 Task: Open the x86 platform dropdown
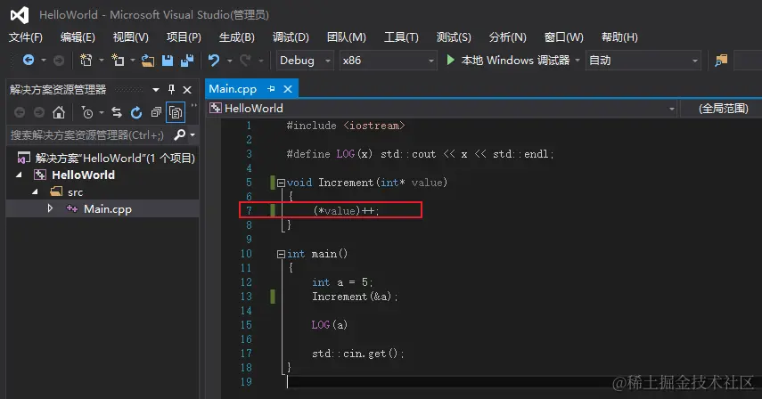tap(388, 61)
